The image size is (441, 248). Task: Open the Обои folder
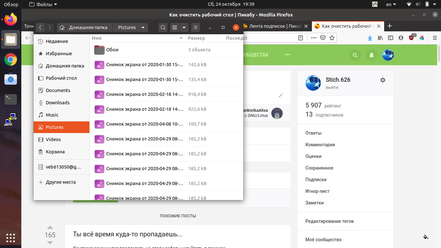[112, 50]
